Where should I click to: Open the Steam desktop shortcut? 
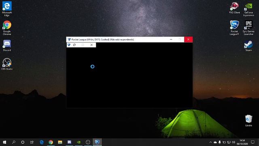click(x=248, y=46)
